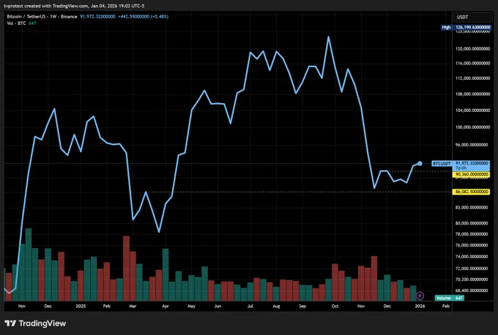The image size is (498, 335).
Task: Click the Dec label before 2025
Action: click(x=48, y=306)
